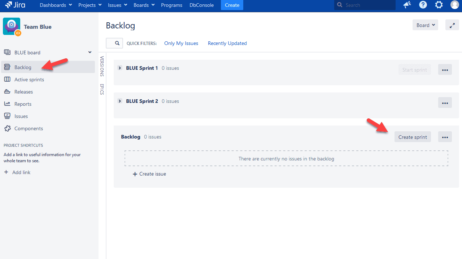Image resolution: width=462 pixels, height=259 pixels.
Task: Expand BLUE Sprint 2
Action: point(119,101)
